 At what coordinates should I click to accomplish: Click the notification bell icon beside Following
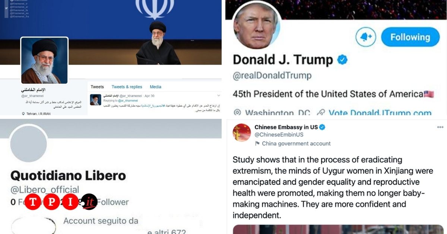point(365,37)
